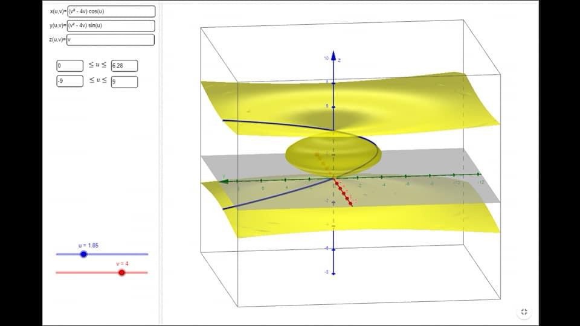Viewport: 580px width, 326px height.
Task: Select the u lower bound field showing 0
Action: pos(69,66)
